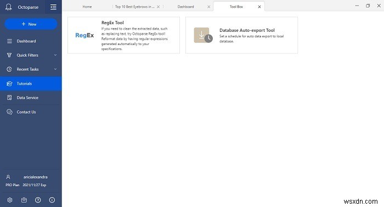Click the Contact Us chat bubble icon
The width and height of the screenshot is (384, 207).
[9, 112]
